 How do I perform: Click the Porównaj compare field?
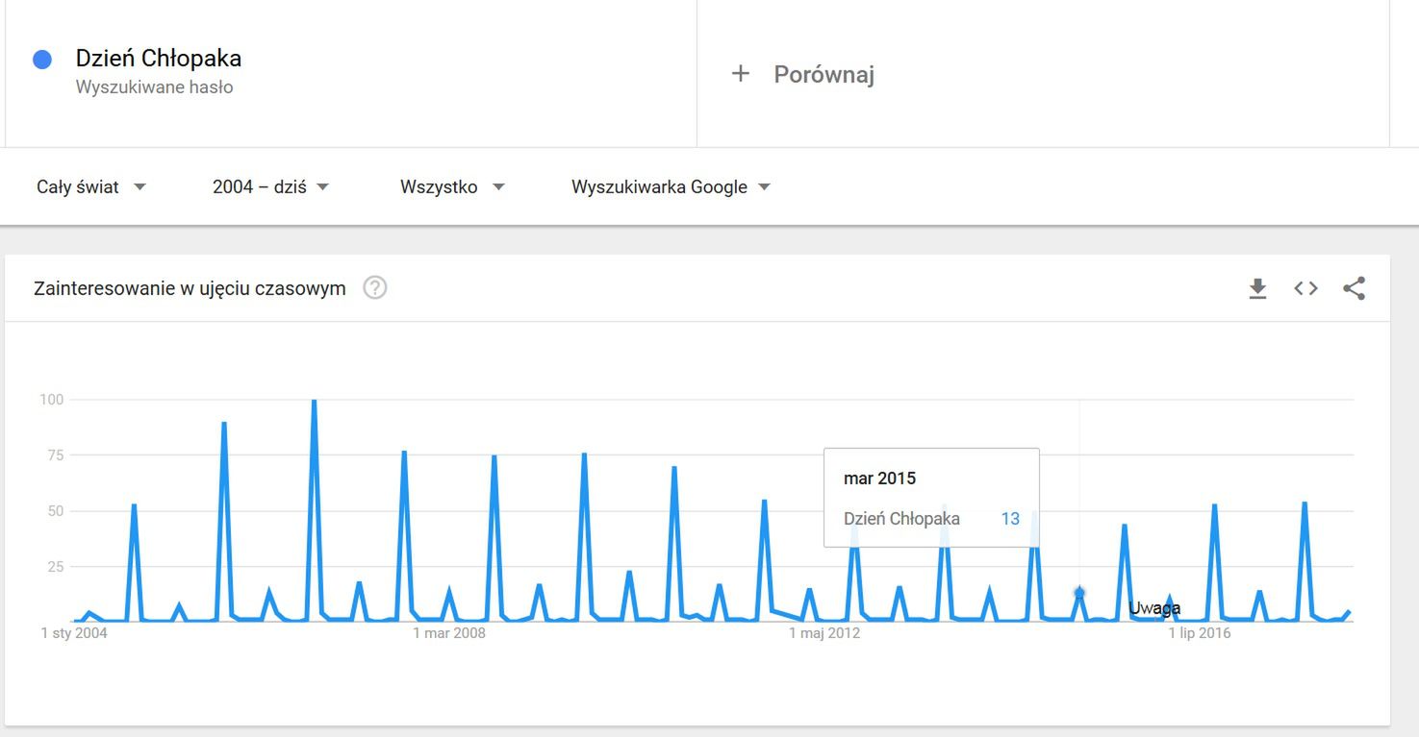coord(1043,73)
